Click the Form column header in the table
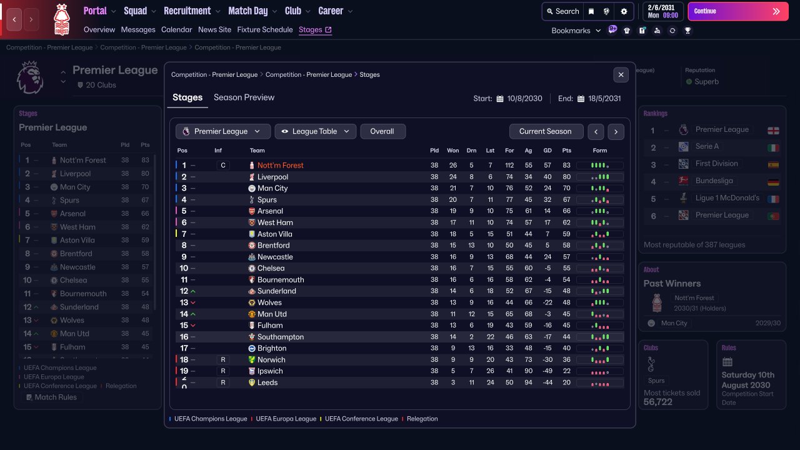This screenshot has height=450, width=800. coord(600,151)
